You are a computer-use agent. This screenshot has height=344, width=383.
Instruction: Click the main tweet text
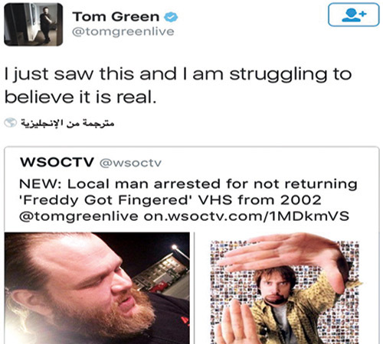pyautogui.click(x=178, y=86)
